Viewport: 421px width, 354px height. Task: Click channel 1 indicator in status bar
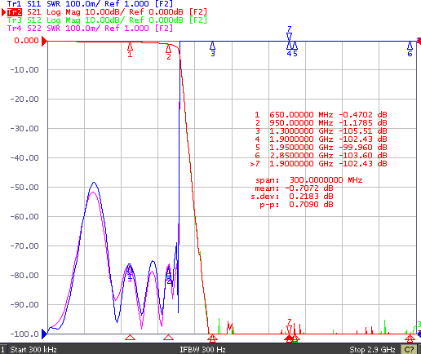coord(2,349)
